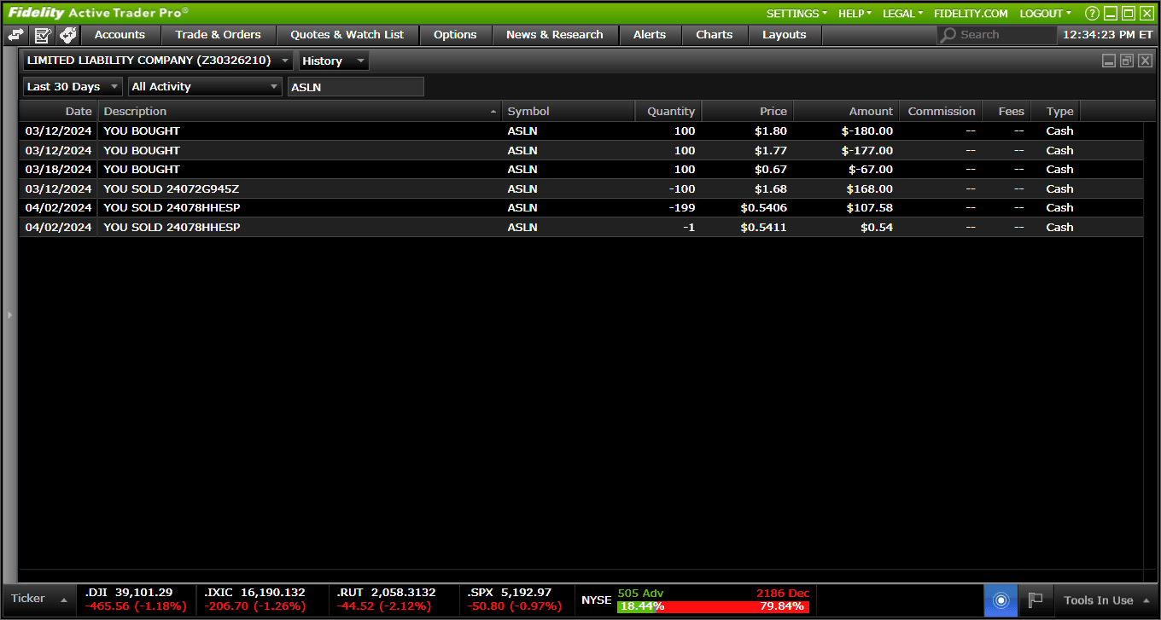Minimize the History panel
This screenshot has height=620, width=1161.
coord(1109,61)
